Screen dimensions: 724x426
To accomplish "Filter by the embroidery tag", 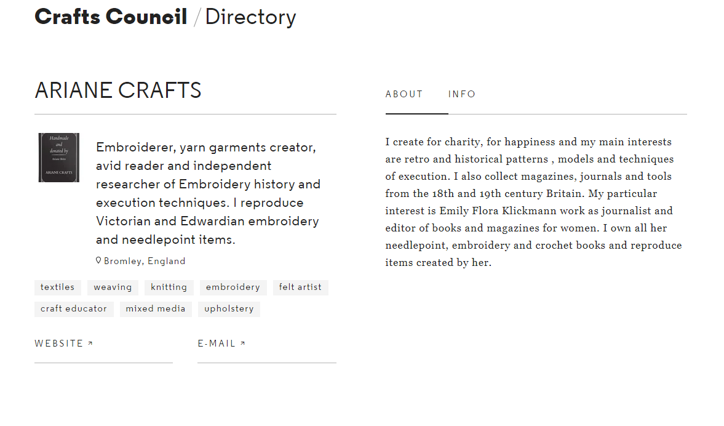I will [x=233, y=287].
